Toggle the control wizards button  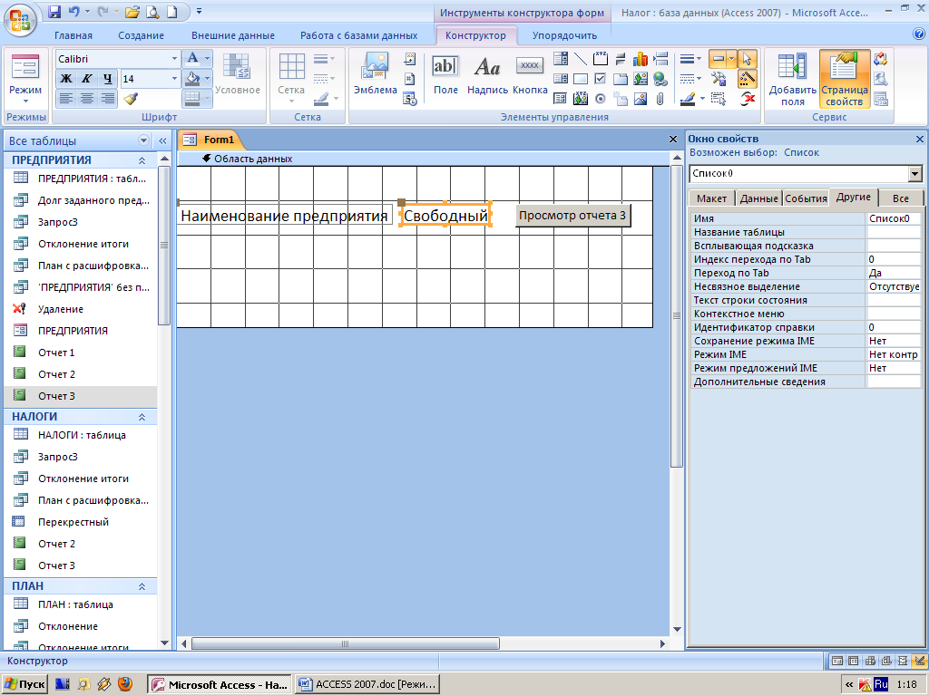[x=748, y=79]
